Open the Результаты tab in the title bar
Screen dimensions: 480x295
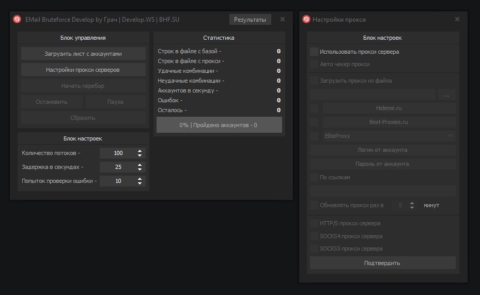click(x=250, y=20)
